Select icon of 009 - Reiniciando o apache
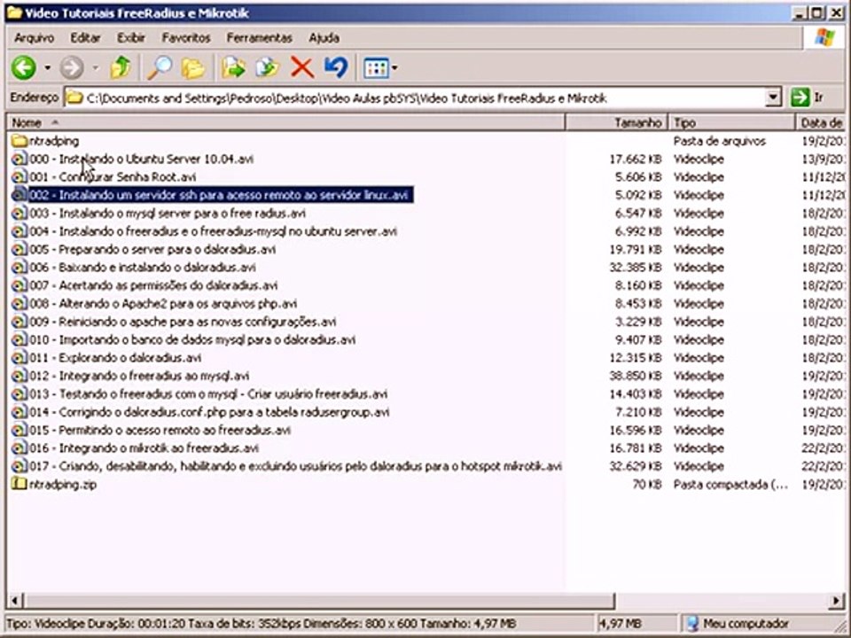Viewport: 851px width, 638px height. 20,322
